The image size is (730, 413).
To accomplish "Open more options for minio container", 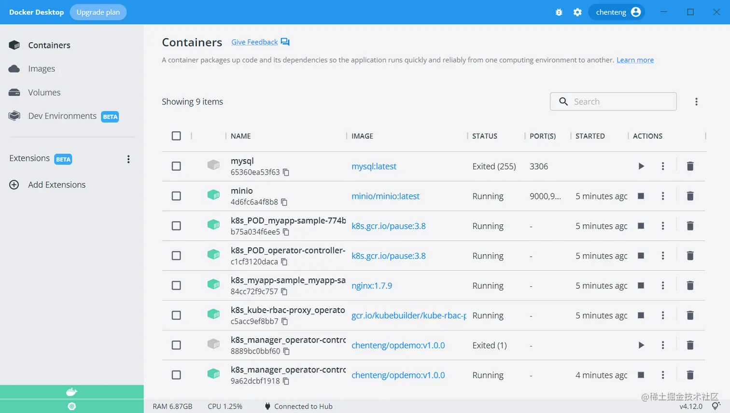I will click(x=663, y=196).
